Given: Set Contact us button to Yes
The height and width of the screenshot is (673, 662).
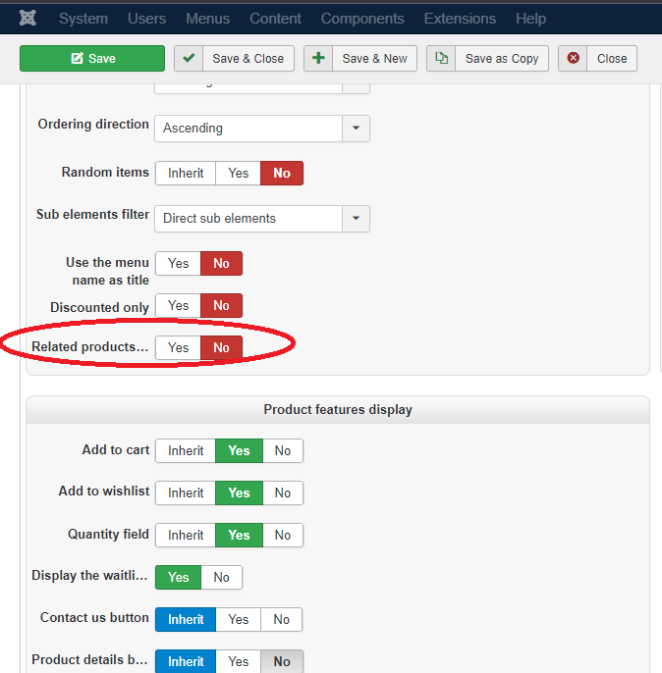Looking at the screenshot, I should click(x=238, y=619).
